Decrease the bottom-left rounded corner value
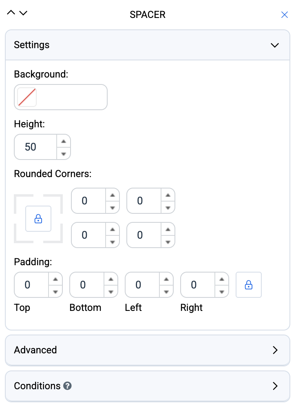Screen dimensions: 296x408 point(113,242)
